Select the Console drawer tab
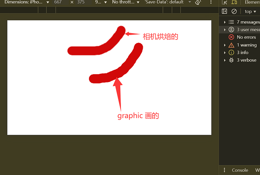Image resolution: width=260 pixels, height=175 pixels. pyautogui.click(x=240, y=170)
